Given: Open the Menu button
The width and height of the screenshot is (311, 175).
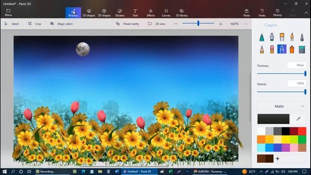Looking at the screenshot, I should coord(8,13).
